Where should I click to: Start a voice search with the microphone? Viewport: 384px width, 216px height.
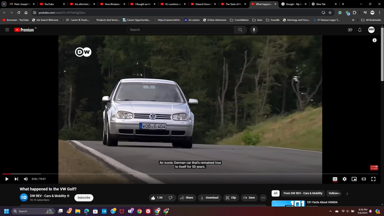click(254, 29)
